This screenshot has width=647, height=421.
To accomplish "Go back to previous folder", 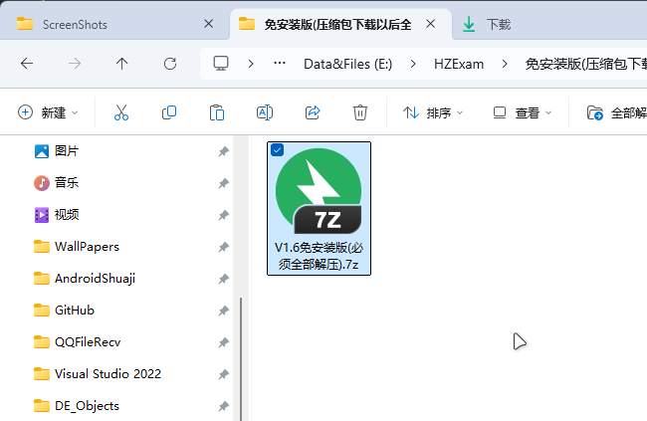I will pyautogui.click(x=27, y=64).
